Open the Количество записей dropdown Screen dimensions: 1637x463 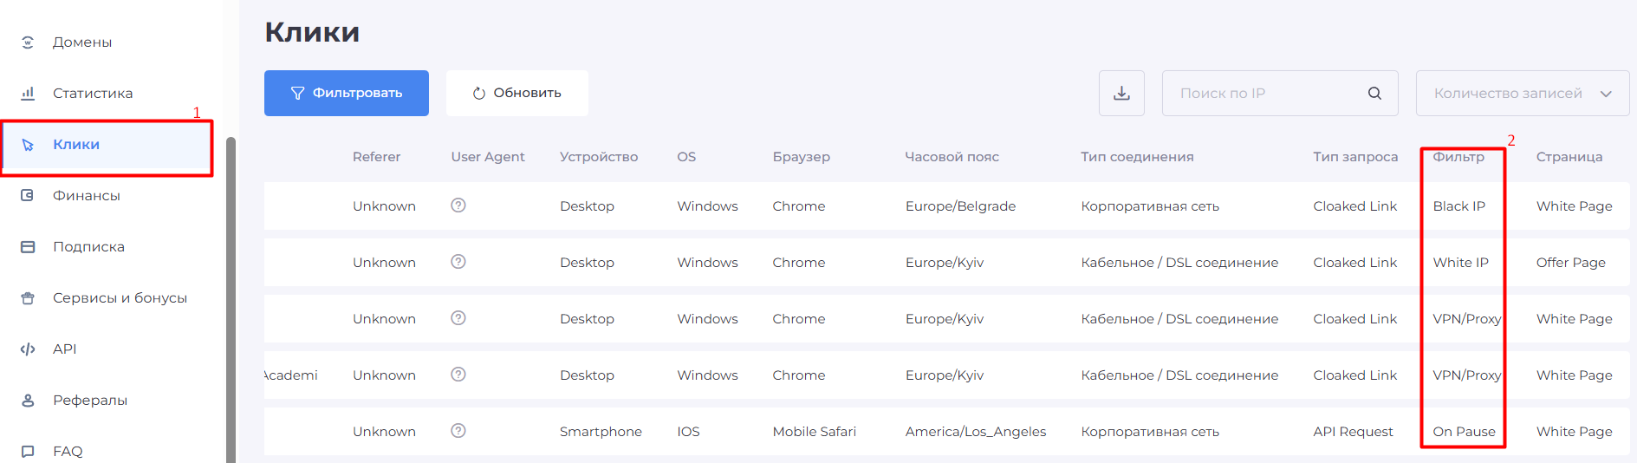point(1522,93)
